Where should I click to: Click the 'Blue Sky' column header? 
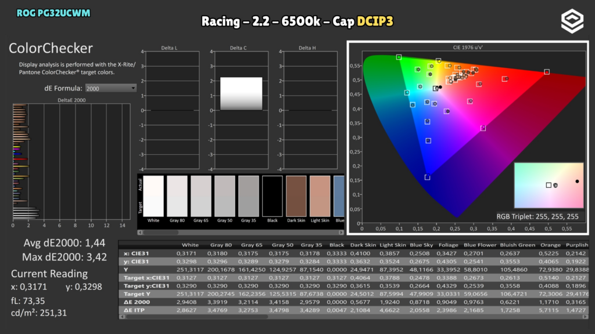(421, 245)
